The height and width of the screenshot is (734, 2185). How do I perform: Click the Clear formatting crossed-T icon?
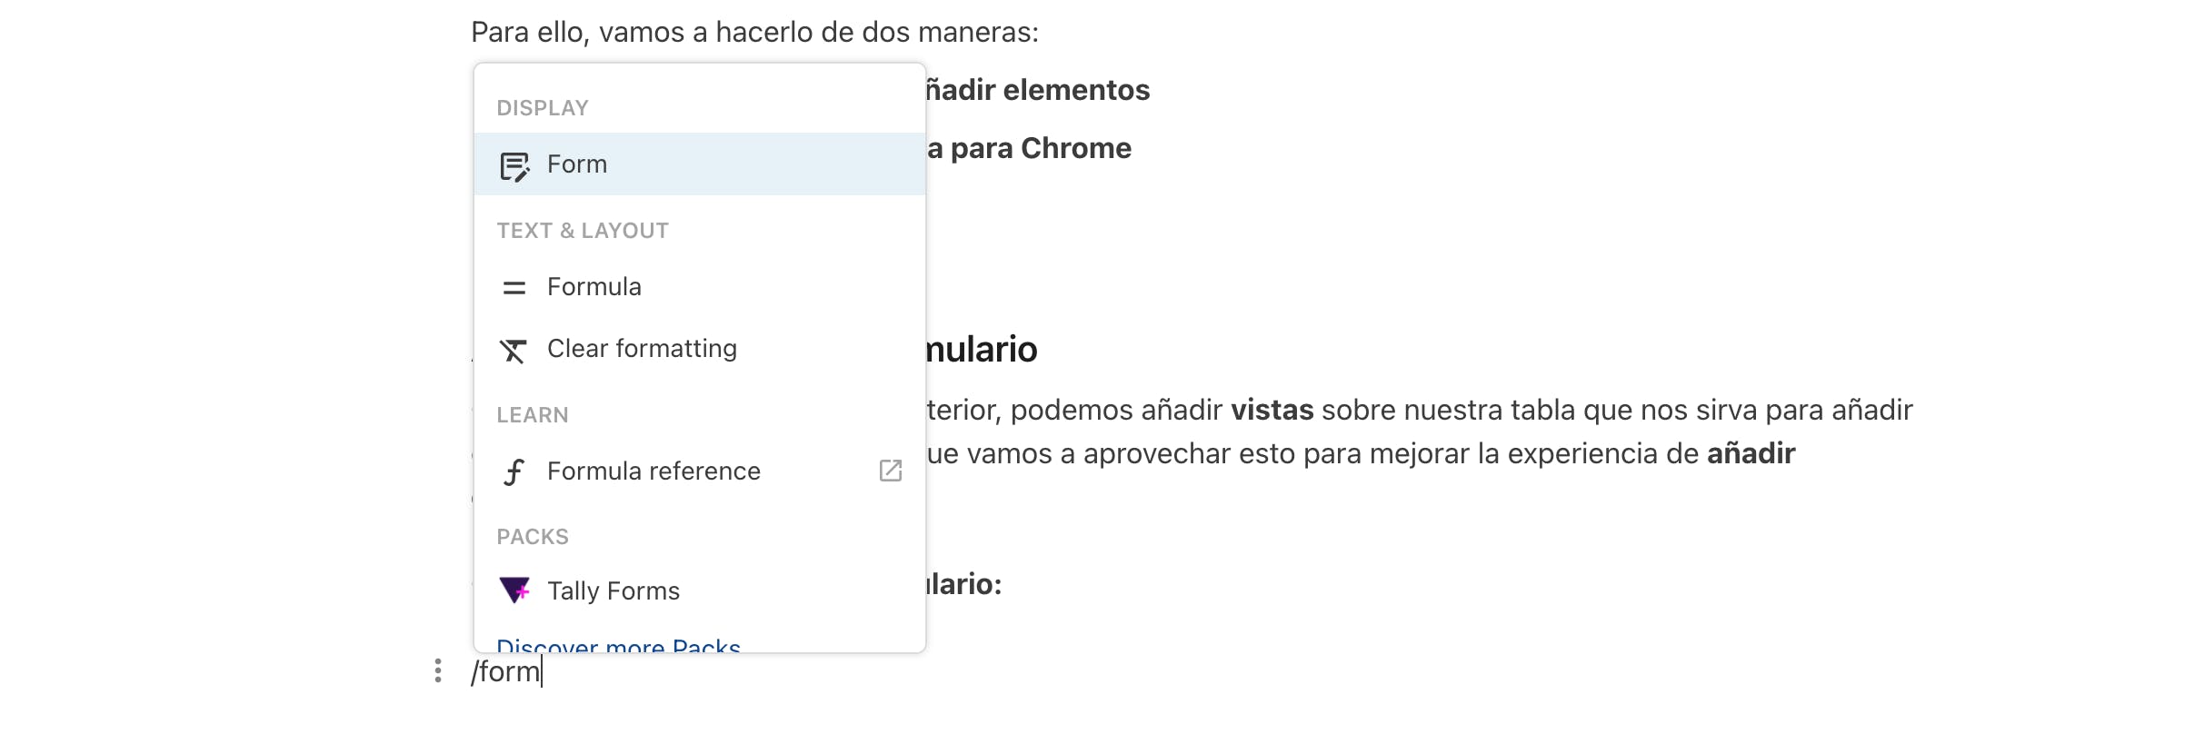514,350
